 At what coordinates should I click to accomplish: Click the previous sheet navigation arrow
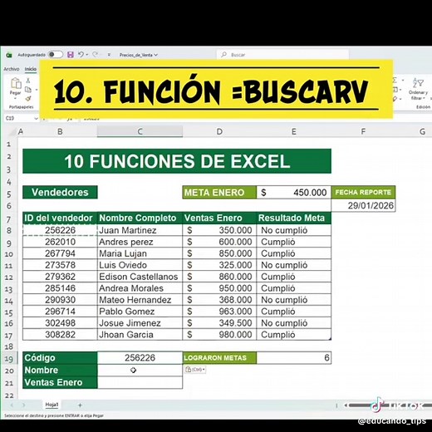point(12,405)
